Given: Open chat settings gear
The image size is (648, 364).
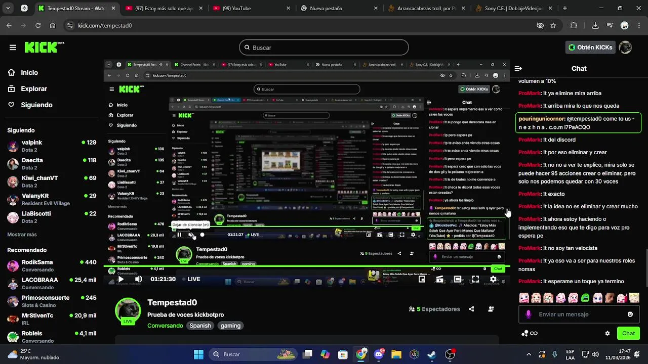Looking at the screenshot, I should tap(607, 333).
